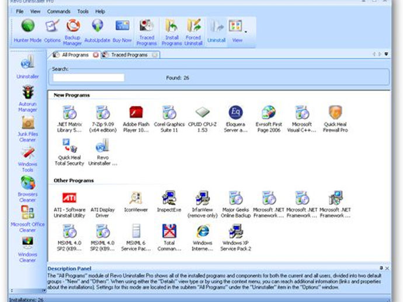Launch AutoUpdate toolbar icon

pyautogui.click(x=97, y=31)
